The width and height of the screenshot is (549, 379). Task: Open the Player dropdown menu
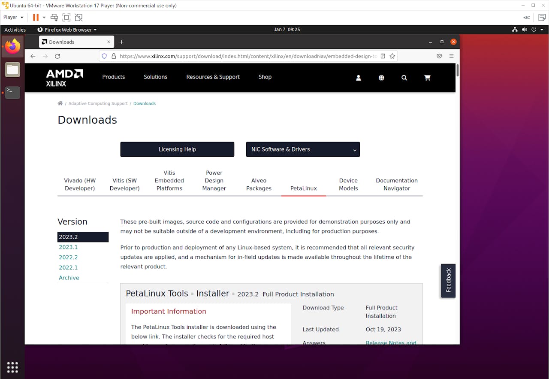point(13,18)
